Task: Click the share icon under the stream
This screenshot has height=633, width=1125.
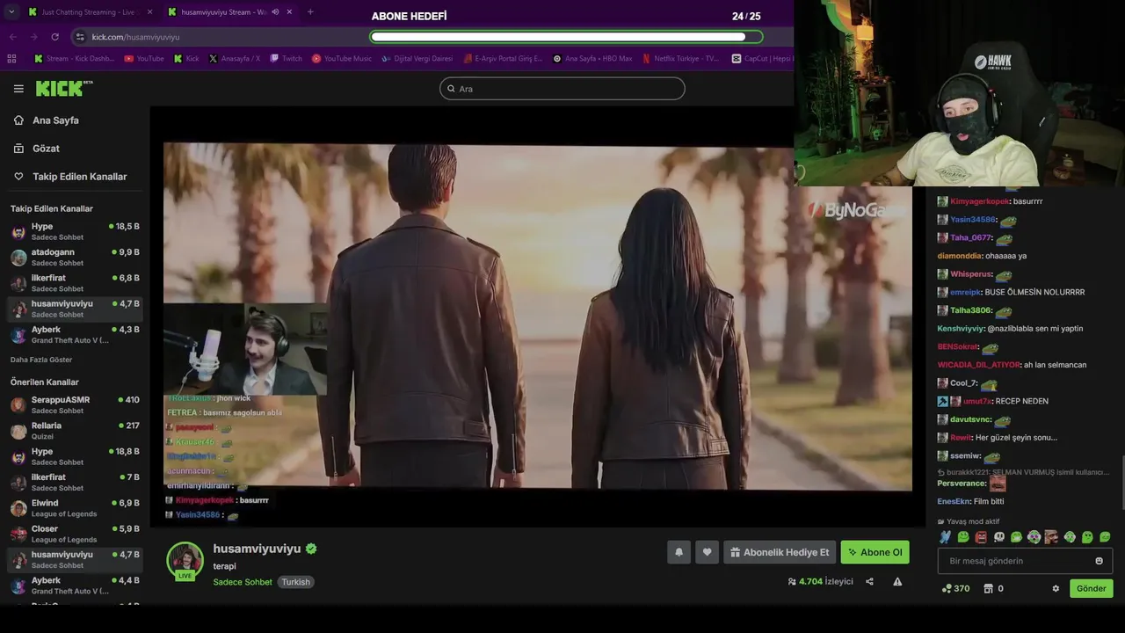Action: pyautogui.click(x=869, y=581)
